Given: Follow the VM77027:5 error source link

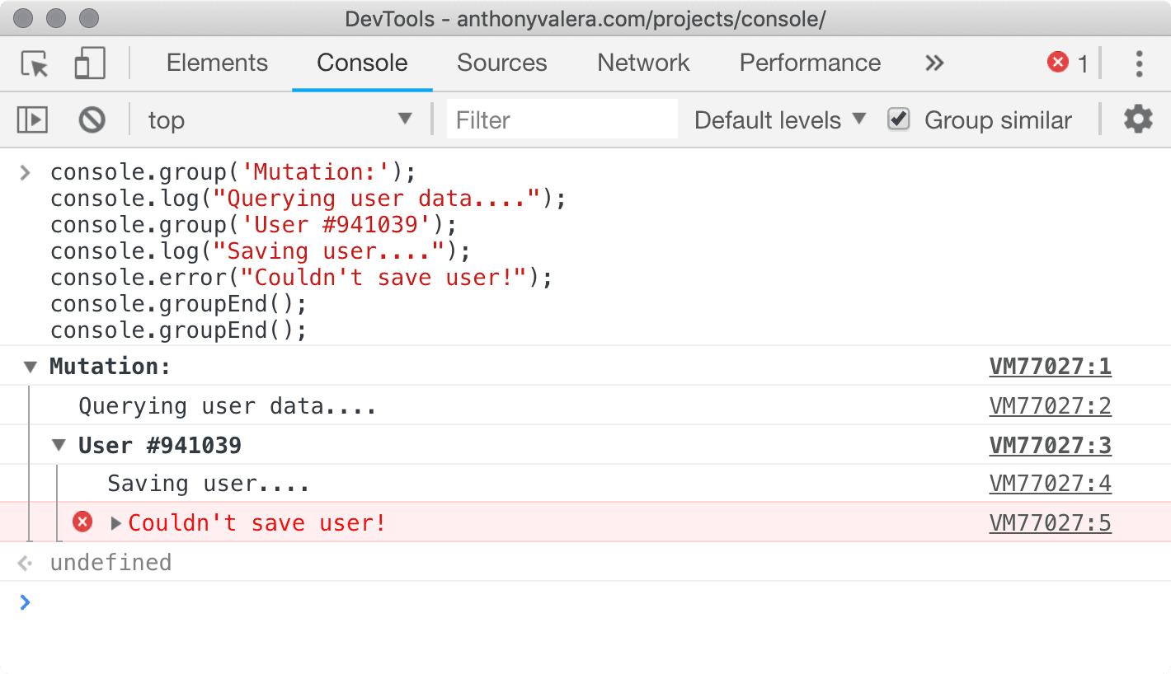Looking at the screenshot, I should point(1050,522).
